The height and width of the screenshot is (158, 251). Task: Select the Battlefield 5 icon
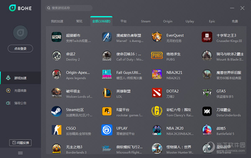[207, 130]
